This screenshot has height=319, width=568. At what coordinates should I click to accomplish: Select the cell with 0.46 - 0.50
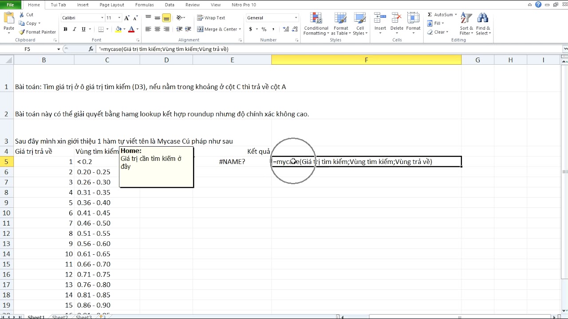[x=107, y=223]
